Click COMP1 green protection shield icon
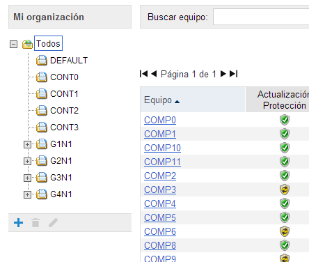Screen dimensions: 309x262 point(285,134)
